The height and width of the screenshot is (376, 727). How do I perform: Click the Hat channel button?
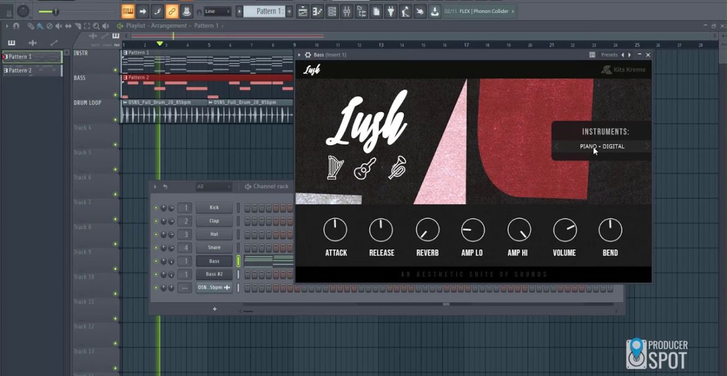click(214, 235)
